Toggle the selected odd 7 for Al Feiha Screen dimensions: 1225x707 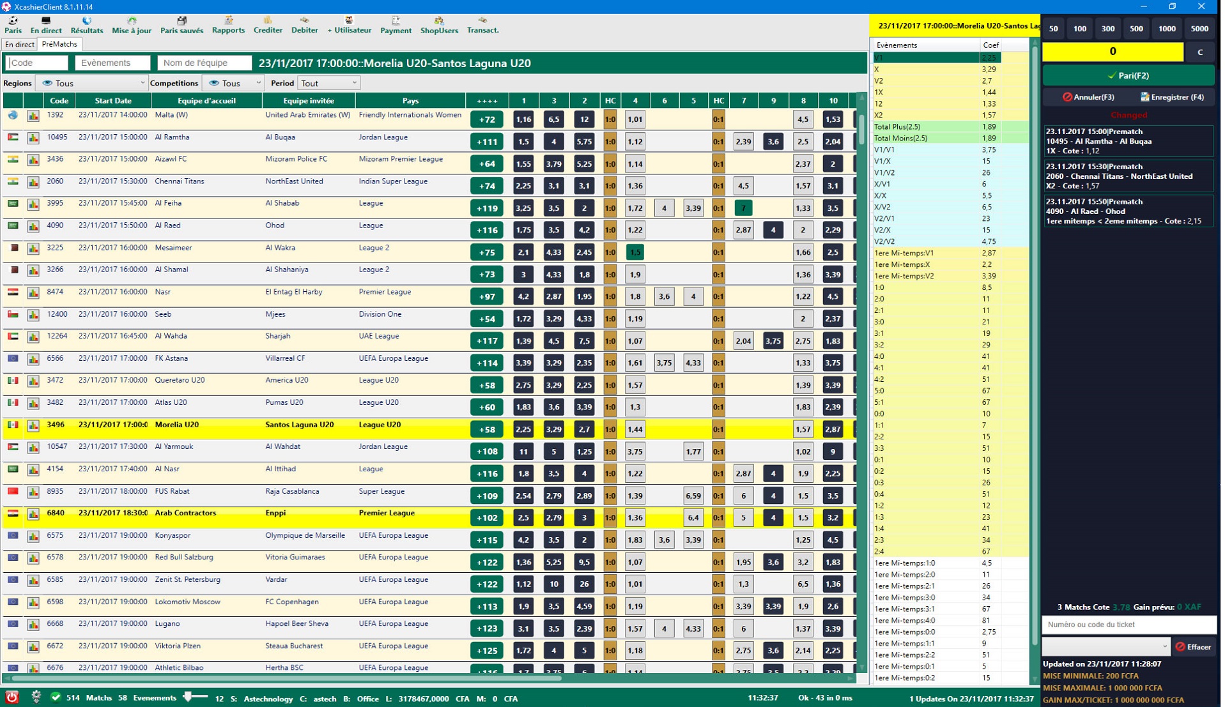[x=743, y=208]
